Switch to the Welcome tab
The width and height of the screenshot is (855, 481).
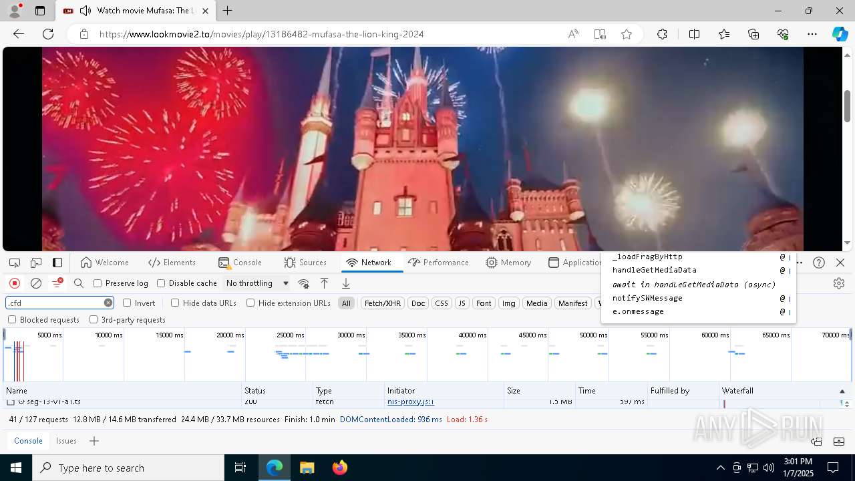click(104, 263)
